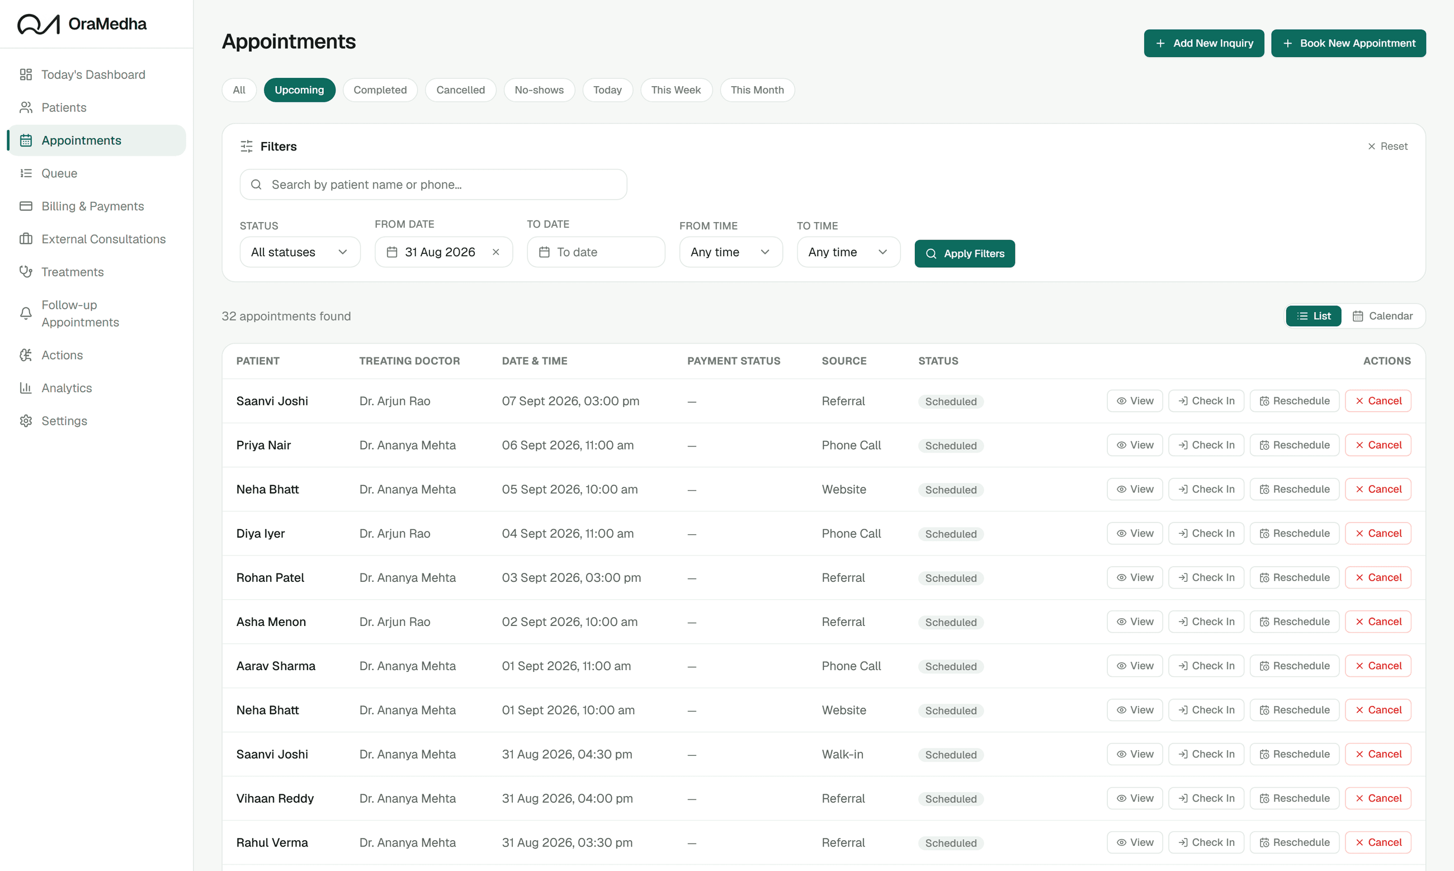Filter appointments by This Month

pyautogui.click(x=757, y=90)
